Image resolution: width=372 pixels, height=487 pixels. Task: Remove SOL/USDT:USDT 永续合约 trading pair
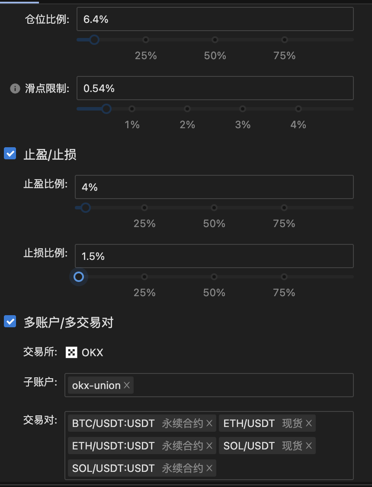click(209, 468)
